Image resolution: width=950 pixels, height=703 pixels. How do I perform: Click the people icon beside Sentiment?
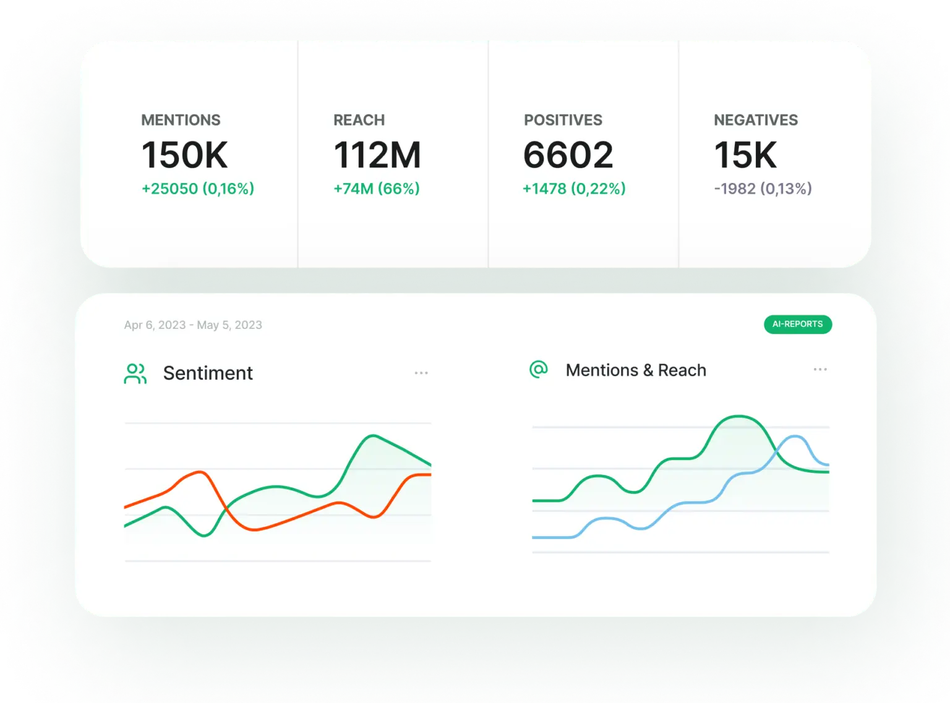click(x=136, y=373)
